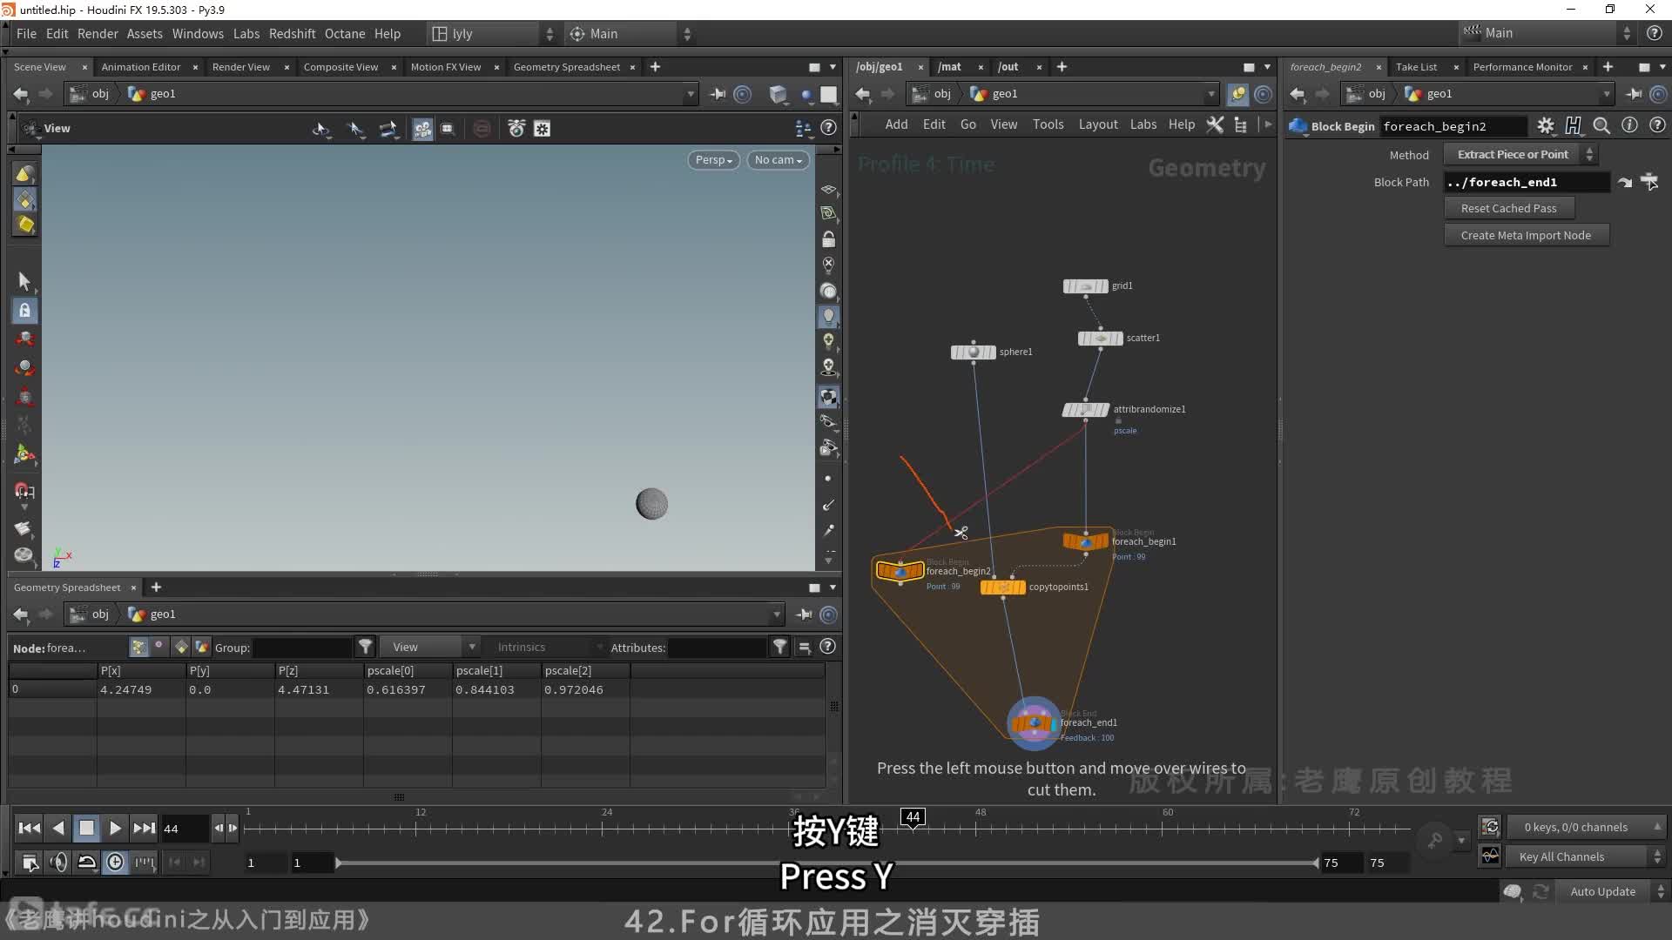Click the Reset Cached Pass button
The height and width of the screenshot is (940, 1672).
tap(1509, 208)
